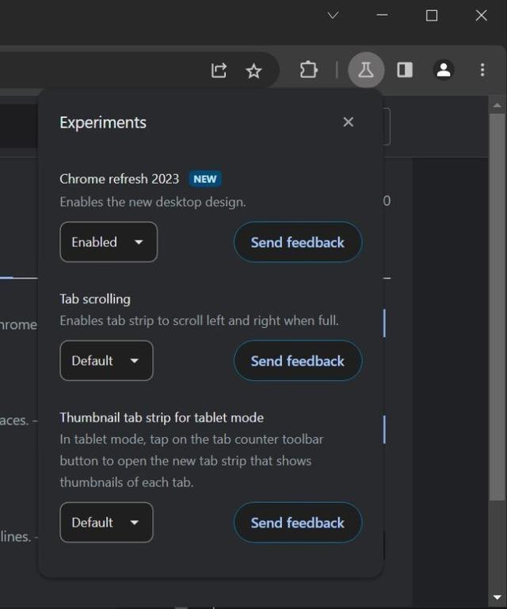Maximize the browser window
Viewport: 507px width, 609px height.
[x=432, y=16]
